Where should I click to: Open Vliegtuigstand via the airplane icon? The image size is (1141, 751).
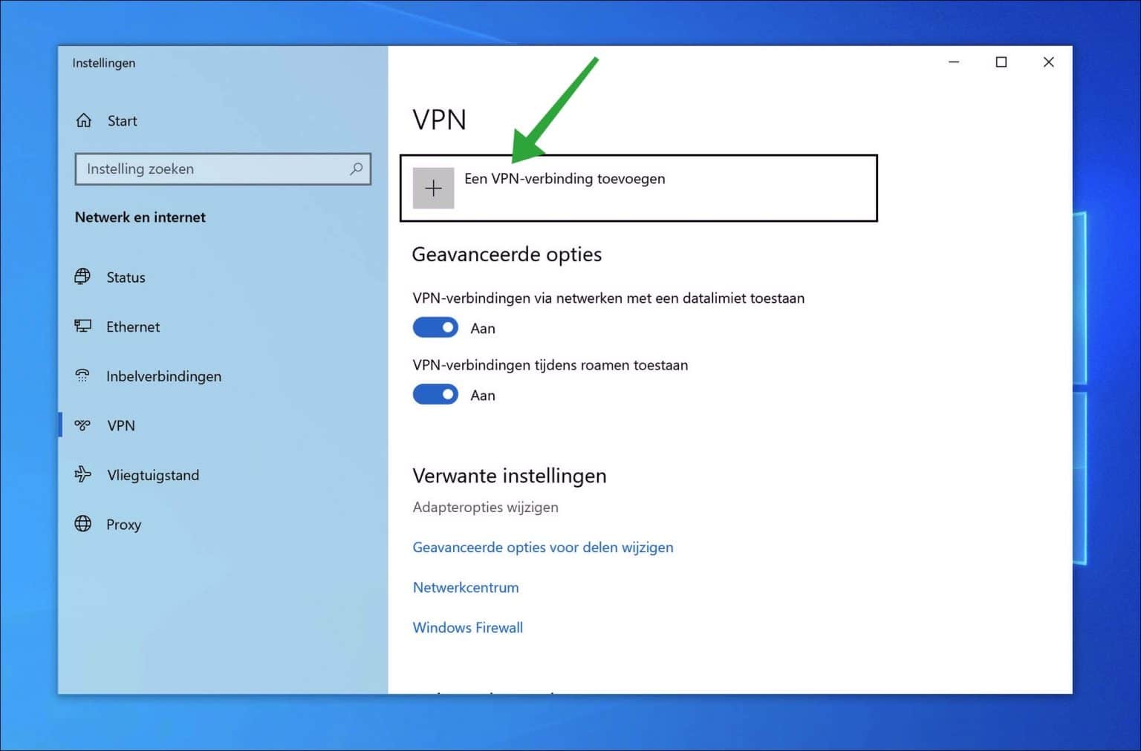(x=82, y=475)
